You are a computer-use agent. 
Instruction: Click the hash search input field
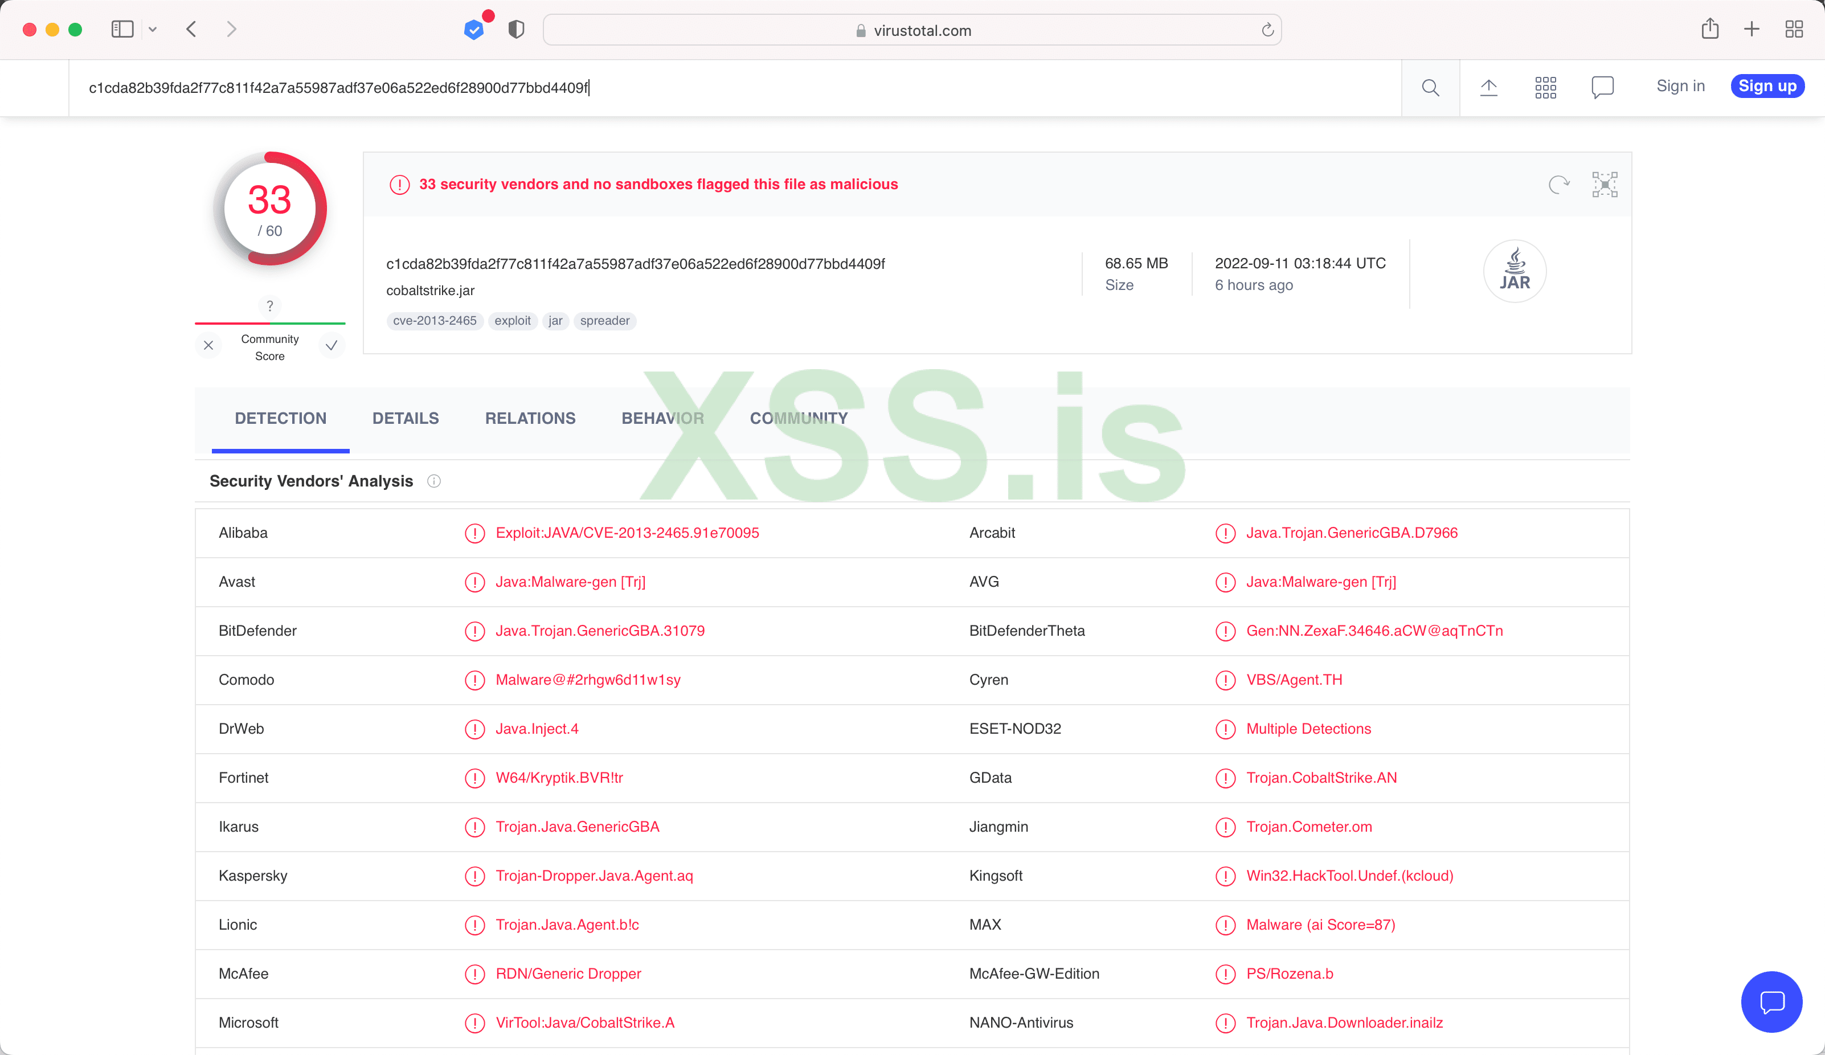[x=724, y=88]
